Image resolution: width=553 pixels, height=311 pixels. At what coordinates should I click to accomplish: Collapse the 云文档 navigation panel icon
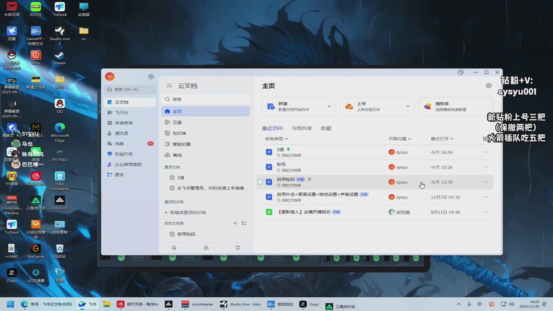169,86
